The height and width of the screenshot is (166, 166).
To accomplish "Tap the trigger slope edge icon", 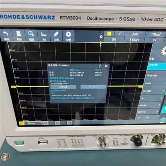I will (120, 34).
